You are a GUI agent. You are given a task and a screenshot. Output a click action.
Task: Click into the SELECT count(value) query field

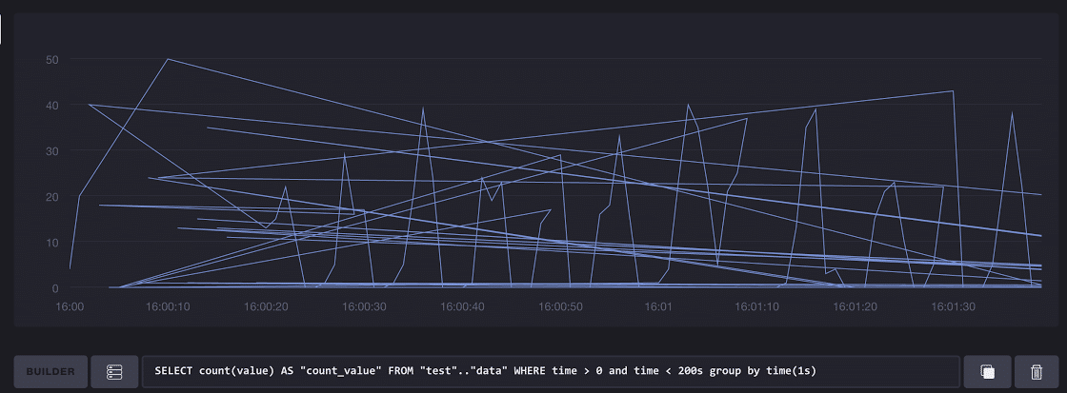[x=550, y=371]
